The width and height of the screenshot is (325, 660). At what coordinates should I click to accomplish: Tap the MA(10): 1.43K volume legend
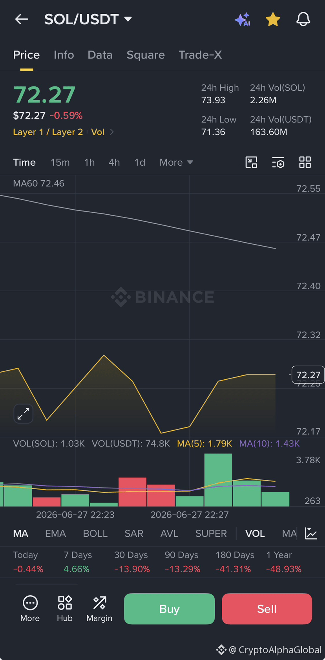(x=269, y=444)
